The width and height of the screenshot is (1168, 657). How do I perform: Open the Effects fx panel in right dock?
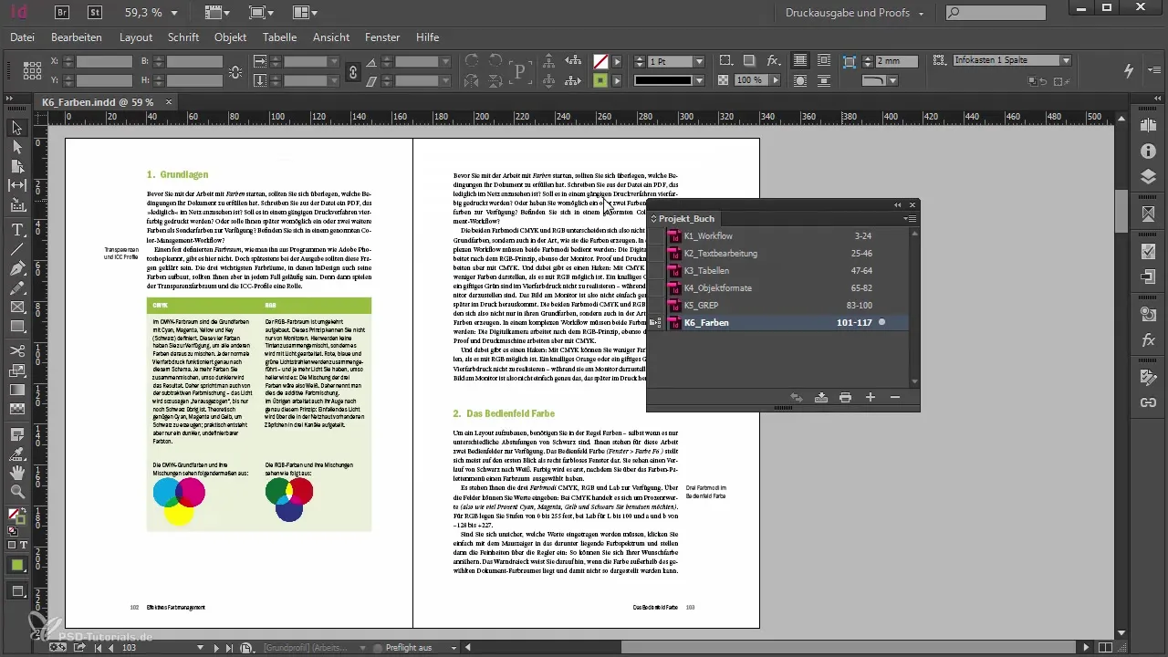pos(1148,340)
